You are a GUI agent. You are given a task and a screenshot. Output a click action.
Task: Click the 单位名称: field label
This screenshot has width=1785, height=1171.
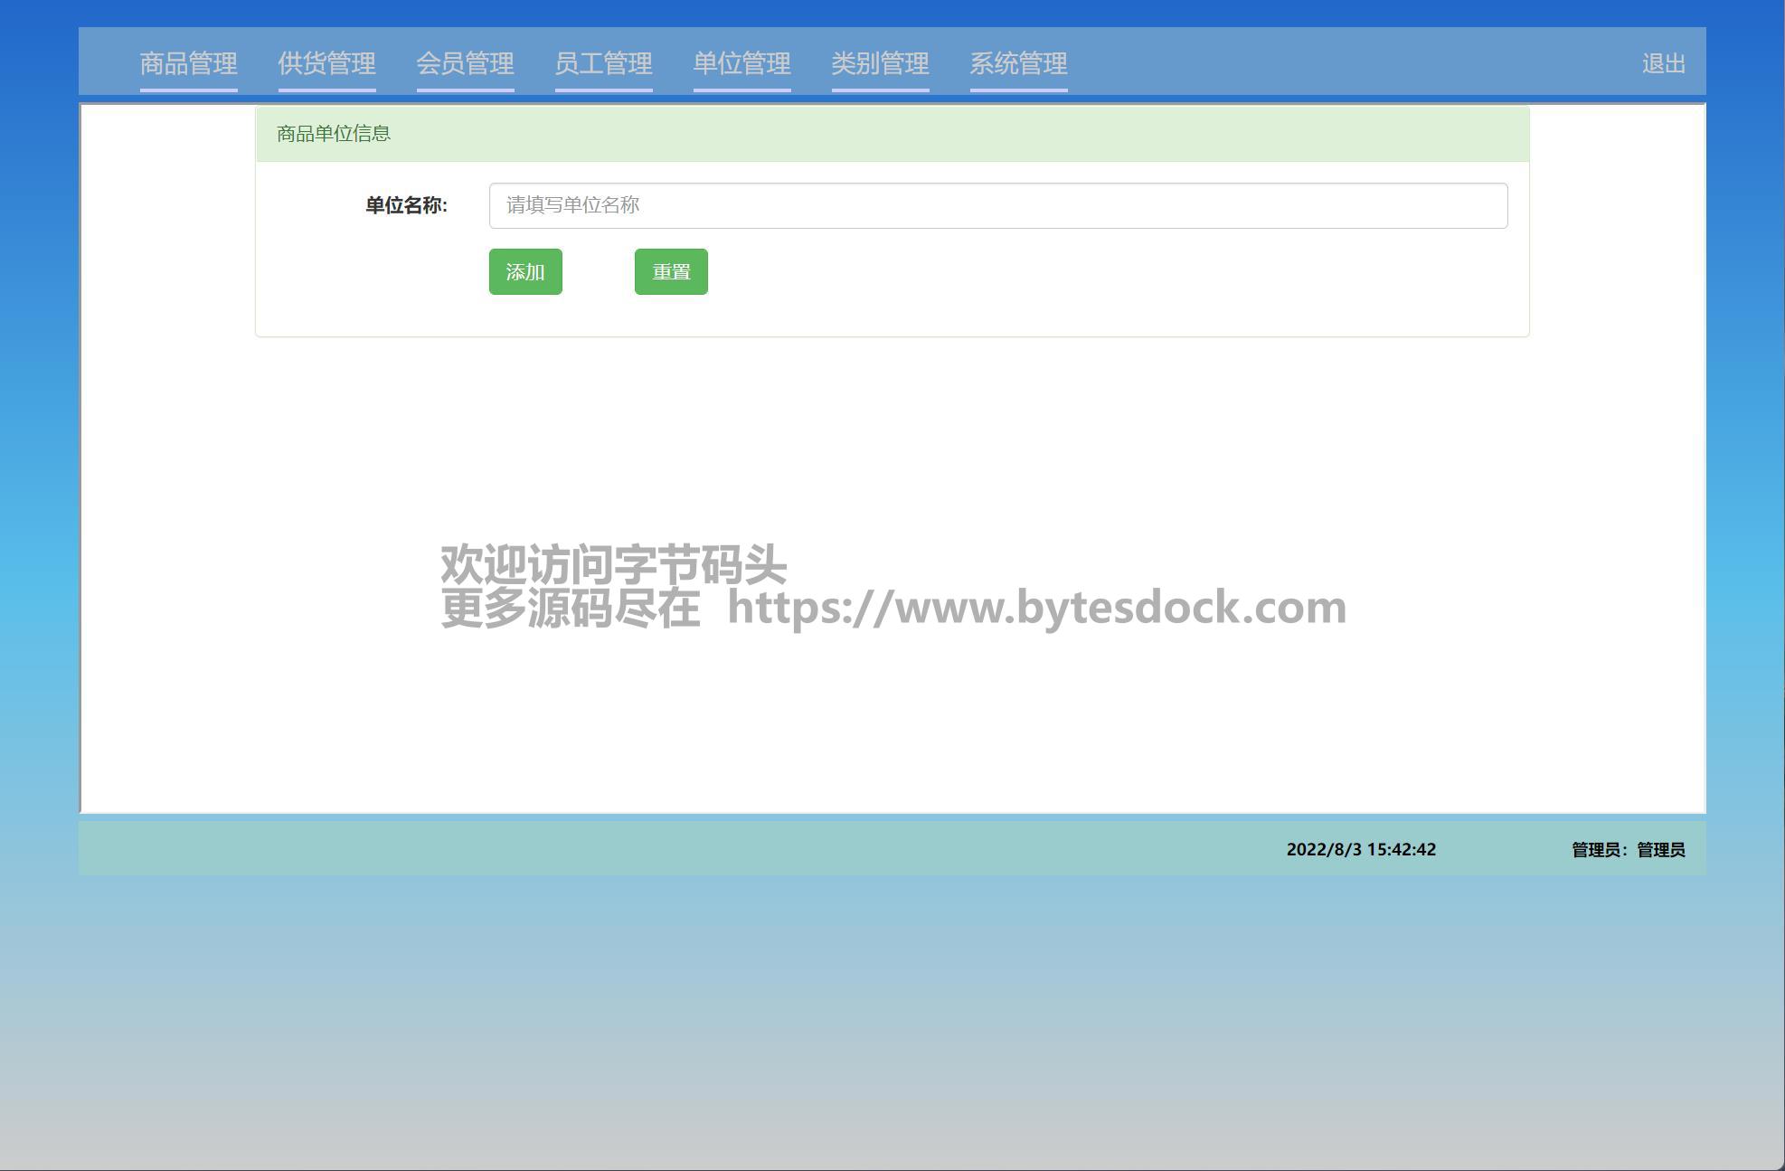pyautogui.click(x=406, y=205)
